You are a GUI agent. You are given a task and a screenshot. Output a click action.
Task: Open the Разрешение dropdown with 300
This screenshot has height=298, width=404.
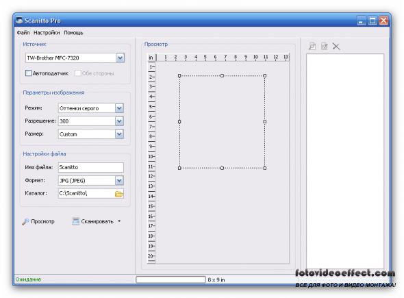119,121
